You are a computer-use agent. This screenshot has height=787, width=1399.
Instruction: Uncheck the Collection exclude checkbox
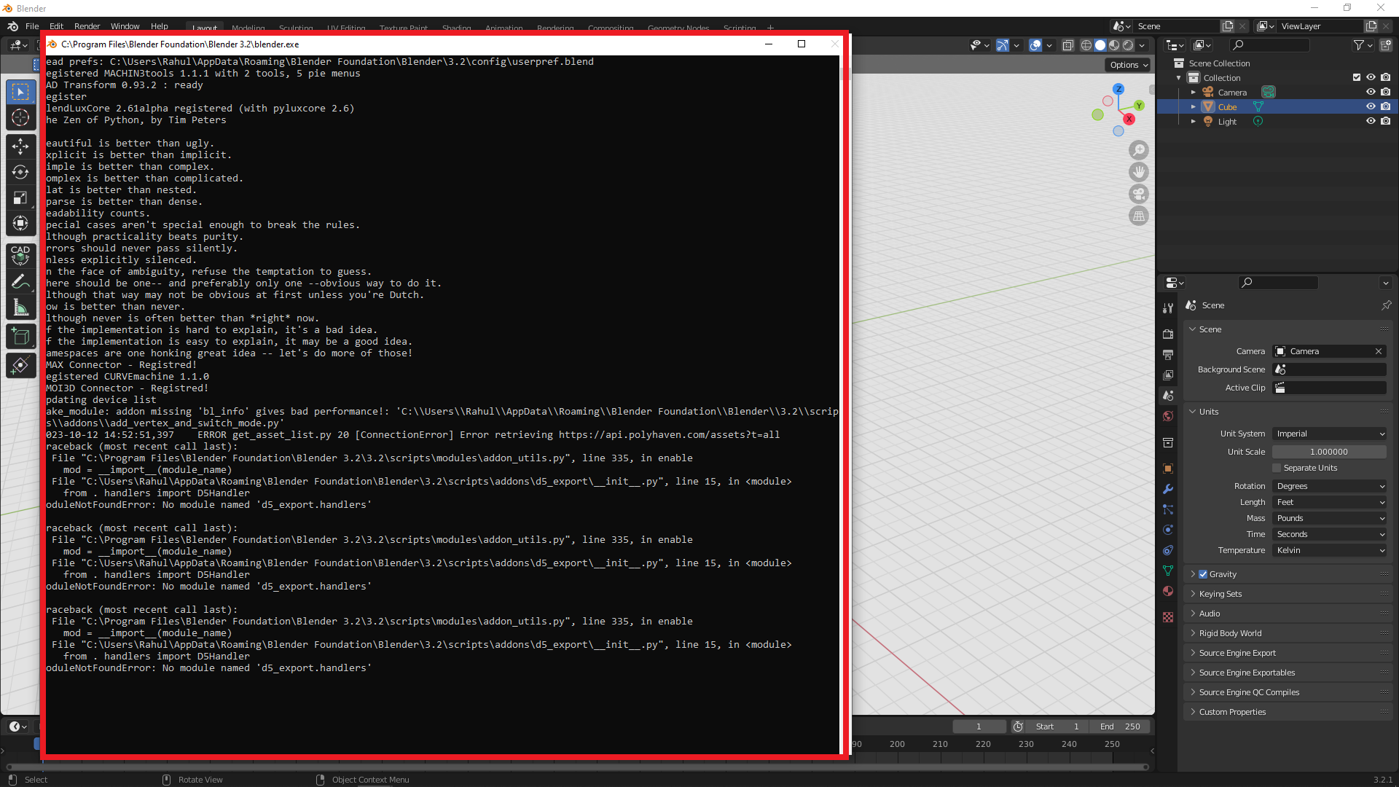point(1357,77)
